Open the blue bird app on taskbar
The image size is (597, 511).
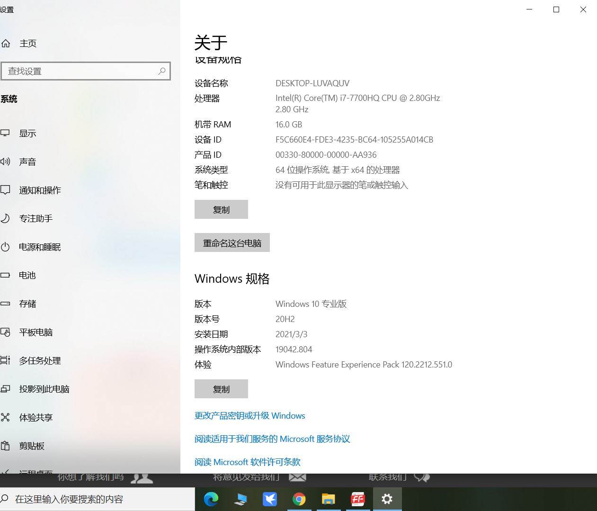[x=270, y=499]
